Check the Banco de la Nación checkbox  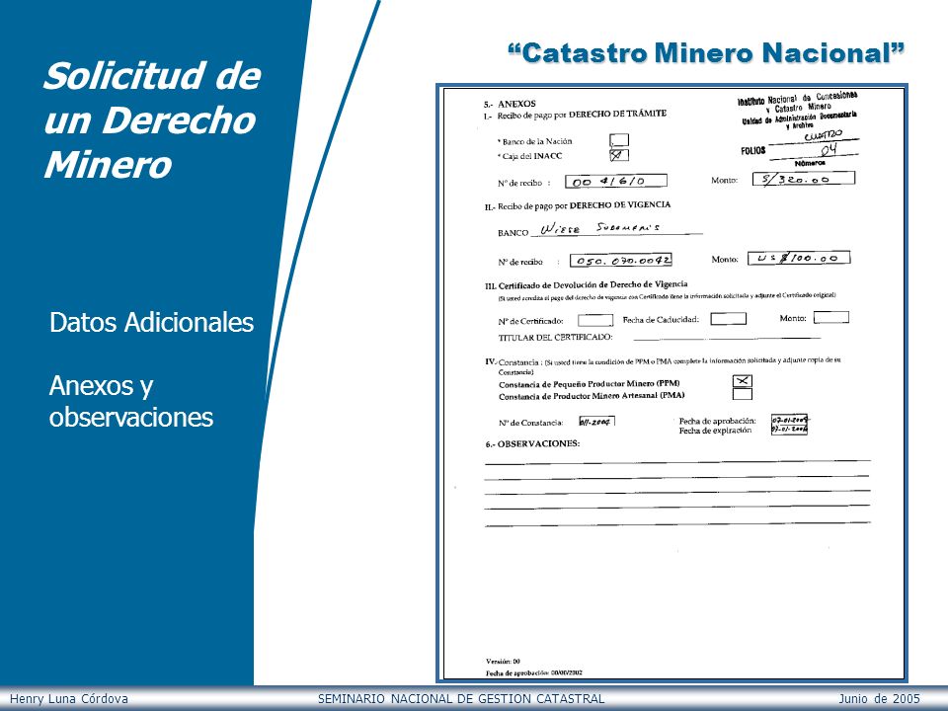[x=619, y=140]
